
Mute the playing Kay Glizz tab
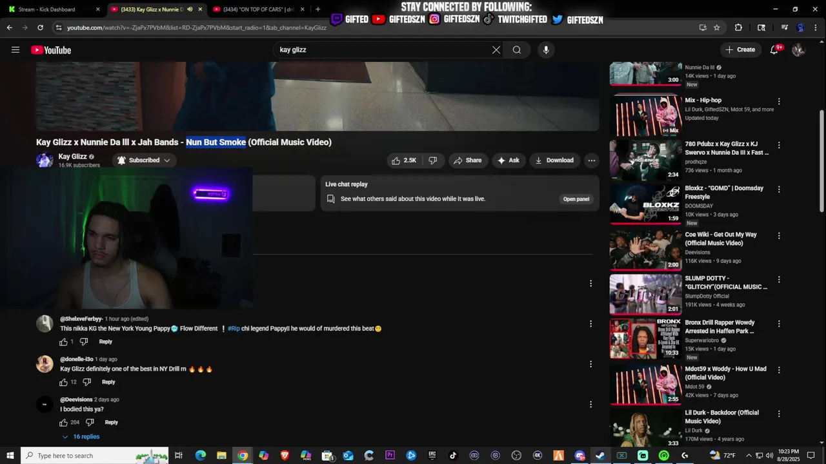(190, 9)
